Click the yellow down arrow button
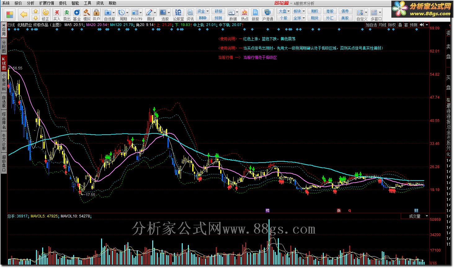The height and width of the screenshot is (268, 454). pyautogui.click(x=36, y=18)
